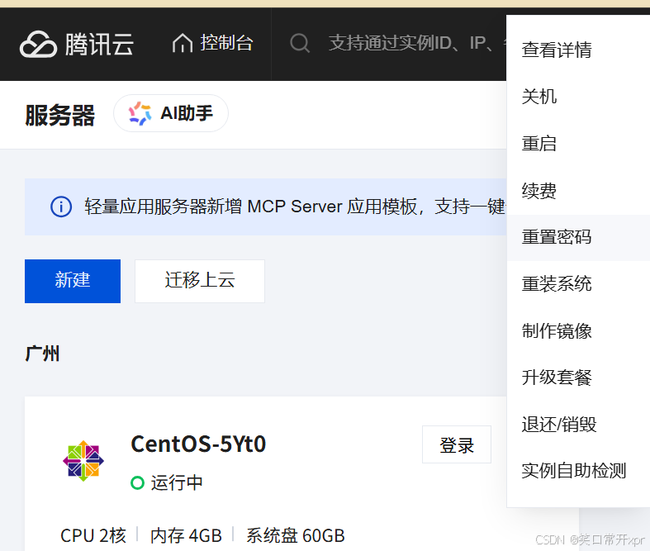Viewport: 650px width, 551px height.
Task: Click the CentOS logo icon
Action: coord(83,461)
